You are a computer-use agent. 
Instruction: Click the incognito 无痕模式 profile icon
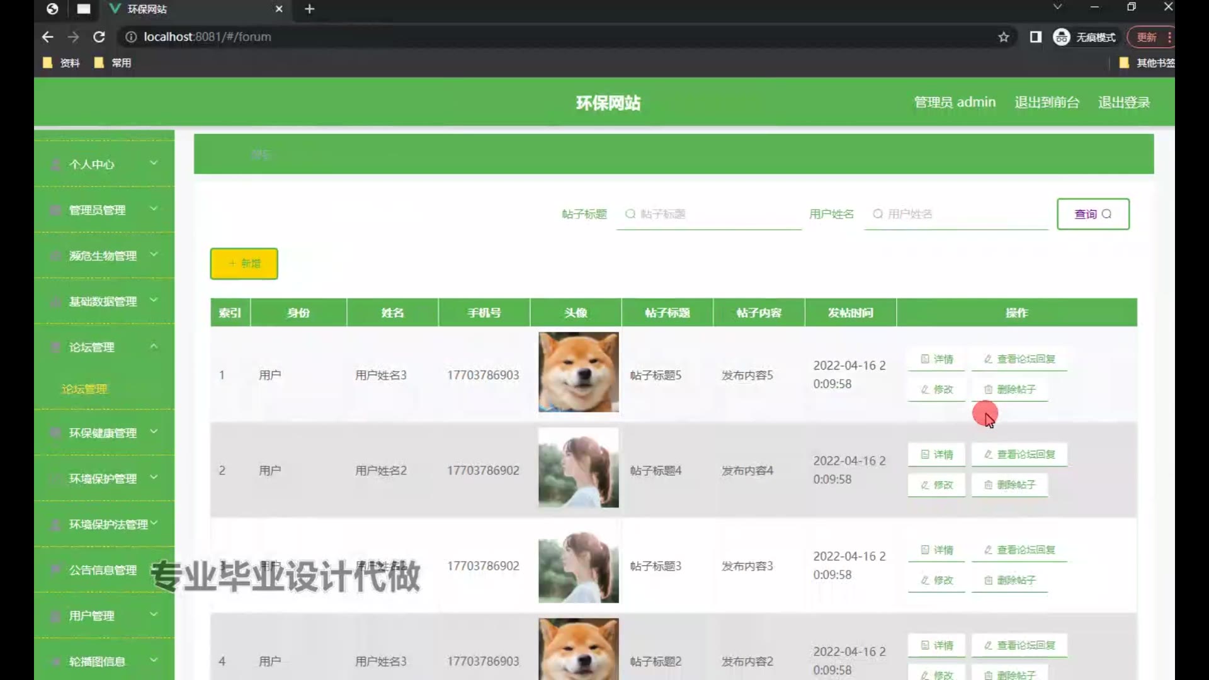tap(1062, 37)
